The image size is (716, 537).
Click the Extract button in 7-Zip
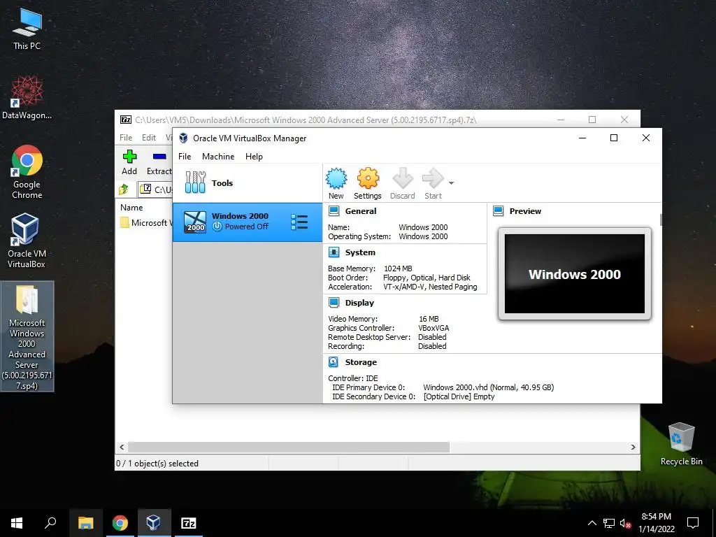coord(159,162)
